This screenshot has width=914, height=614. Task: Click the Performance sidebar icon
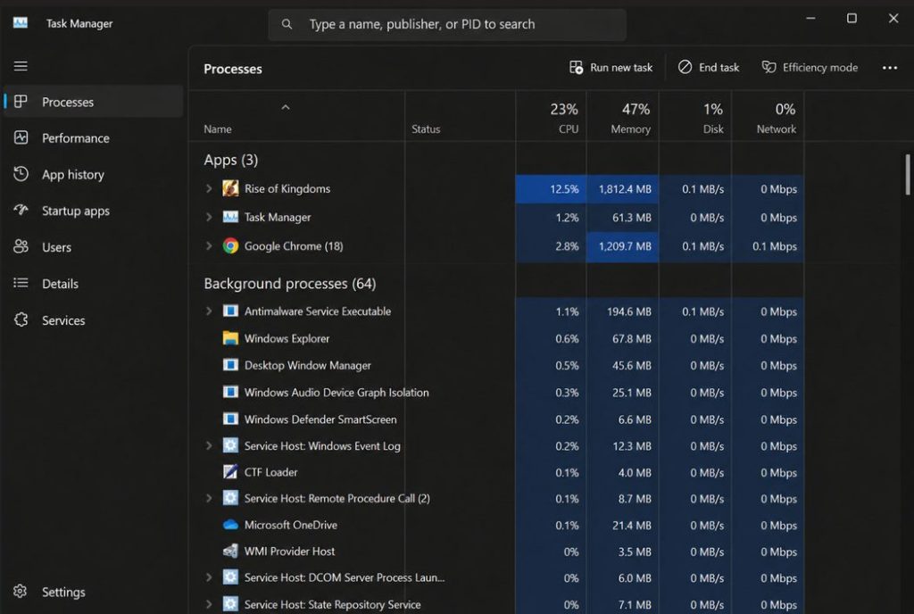pyautogui.click(x=21, y=137)
